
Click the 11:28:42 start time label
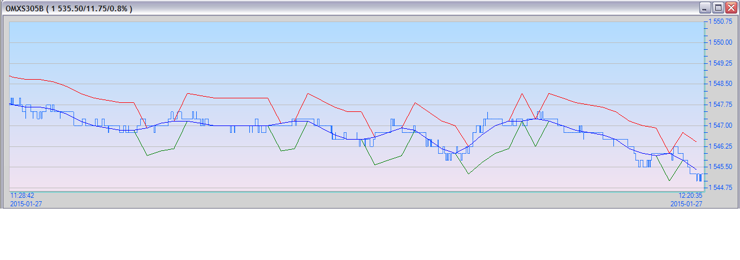coord(22,196)
